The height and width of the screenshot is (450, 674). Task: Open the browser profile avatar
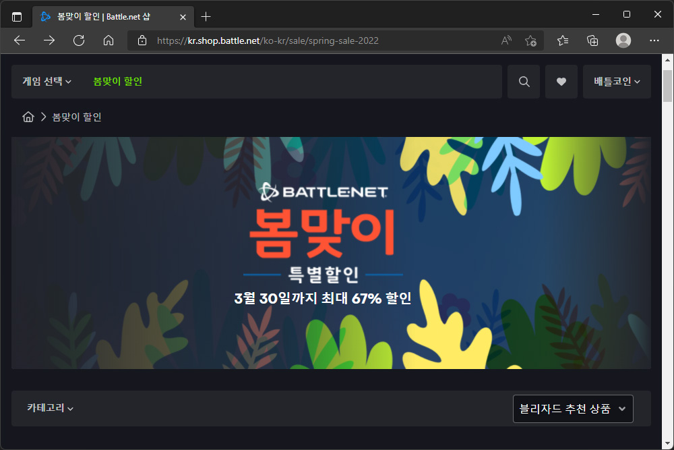(623, 40)
